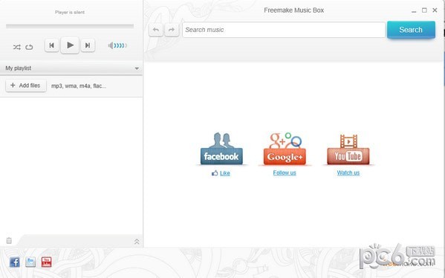Open the Watch us link

[348, 172]
